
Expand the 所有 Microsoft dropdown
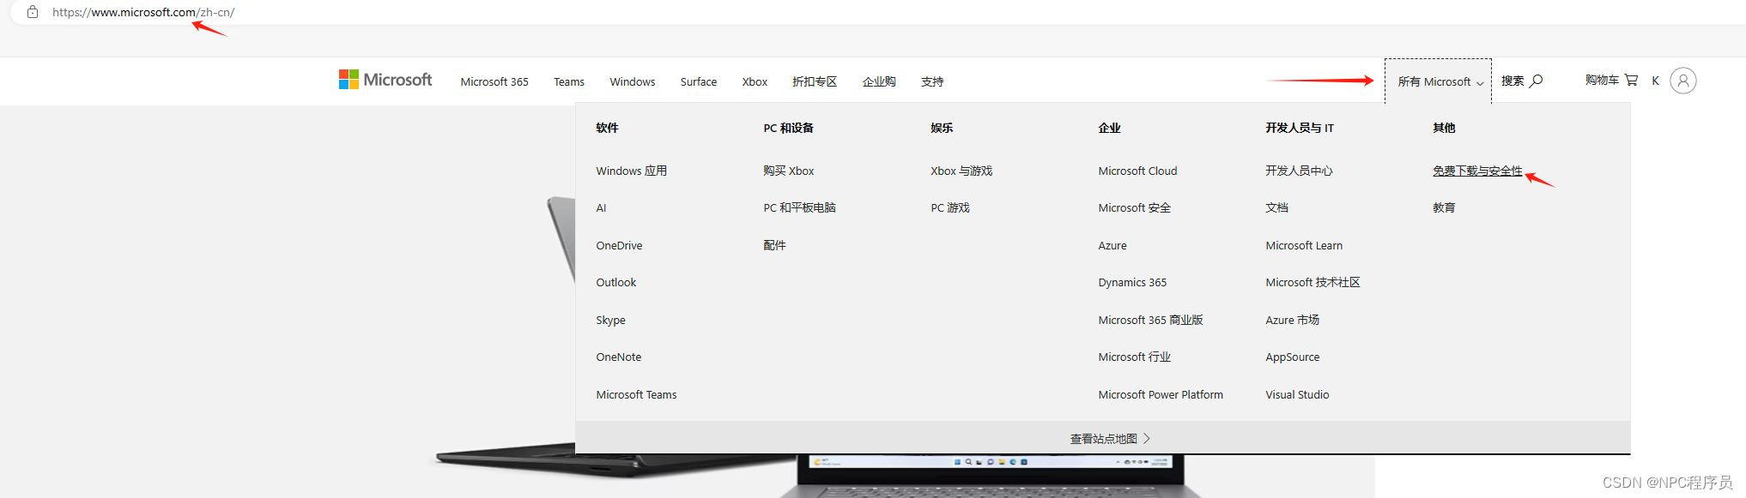1438,81
